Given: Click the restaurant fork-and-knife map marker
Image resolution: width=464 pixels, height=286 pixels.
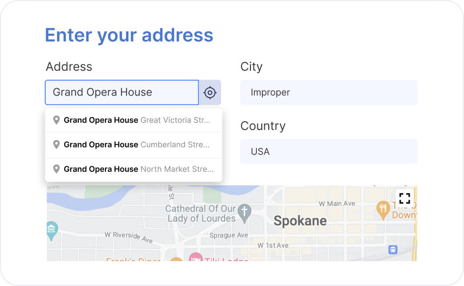Looking at the screenshot, I should point(383,209).
